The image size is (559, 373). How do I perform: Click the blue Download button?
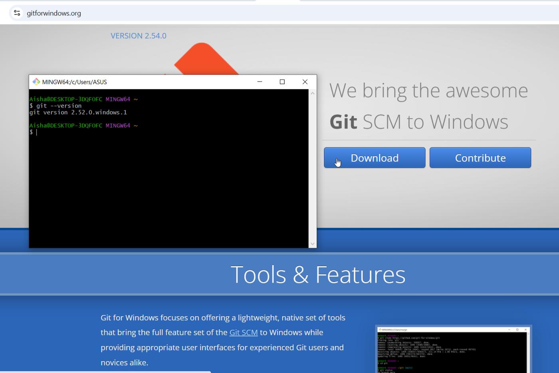(375, 158)
